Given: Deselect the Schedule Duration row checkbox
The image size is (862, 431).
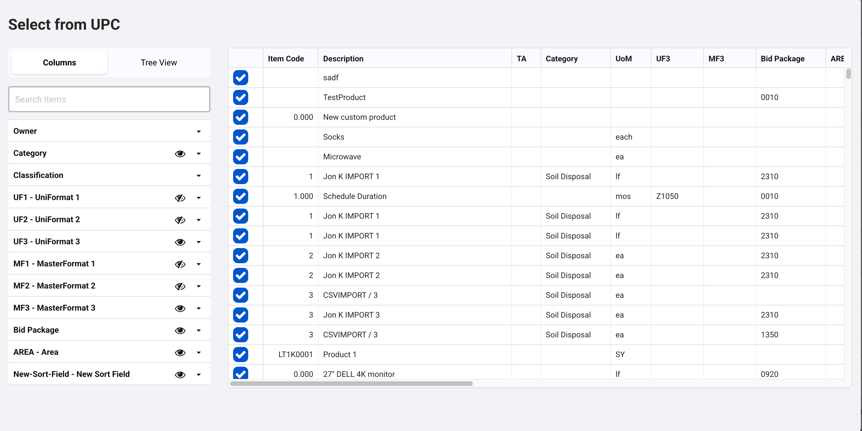Looking at the screenshot, I should tap(241, 196).
